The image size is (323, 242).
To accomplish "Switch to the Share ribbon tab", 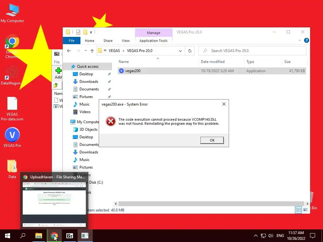I will point(108,41).
